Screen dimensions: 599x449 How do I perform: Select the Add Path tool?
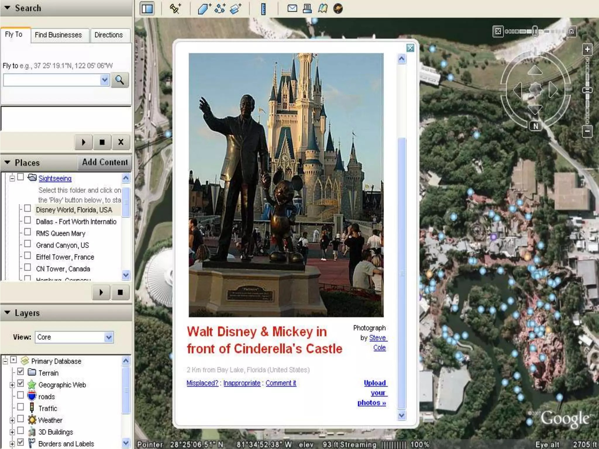pyautogui.click(x=220, y=8)
